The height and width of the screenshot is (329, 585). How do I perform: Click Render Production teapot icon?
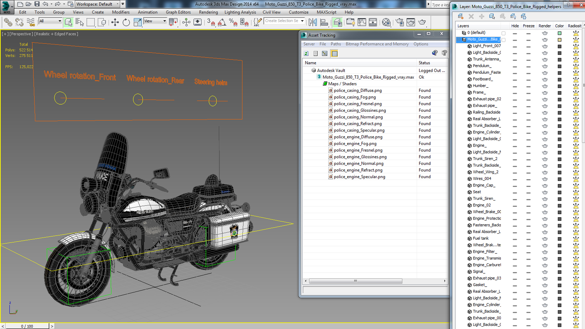click(422, 22)
